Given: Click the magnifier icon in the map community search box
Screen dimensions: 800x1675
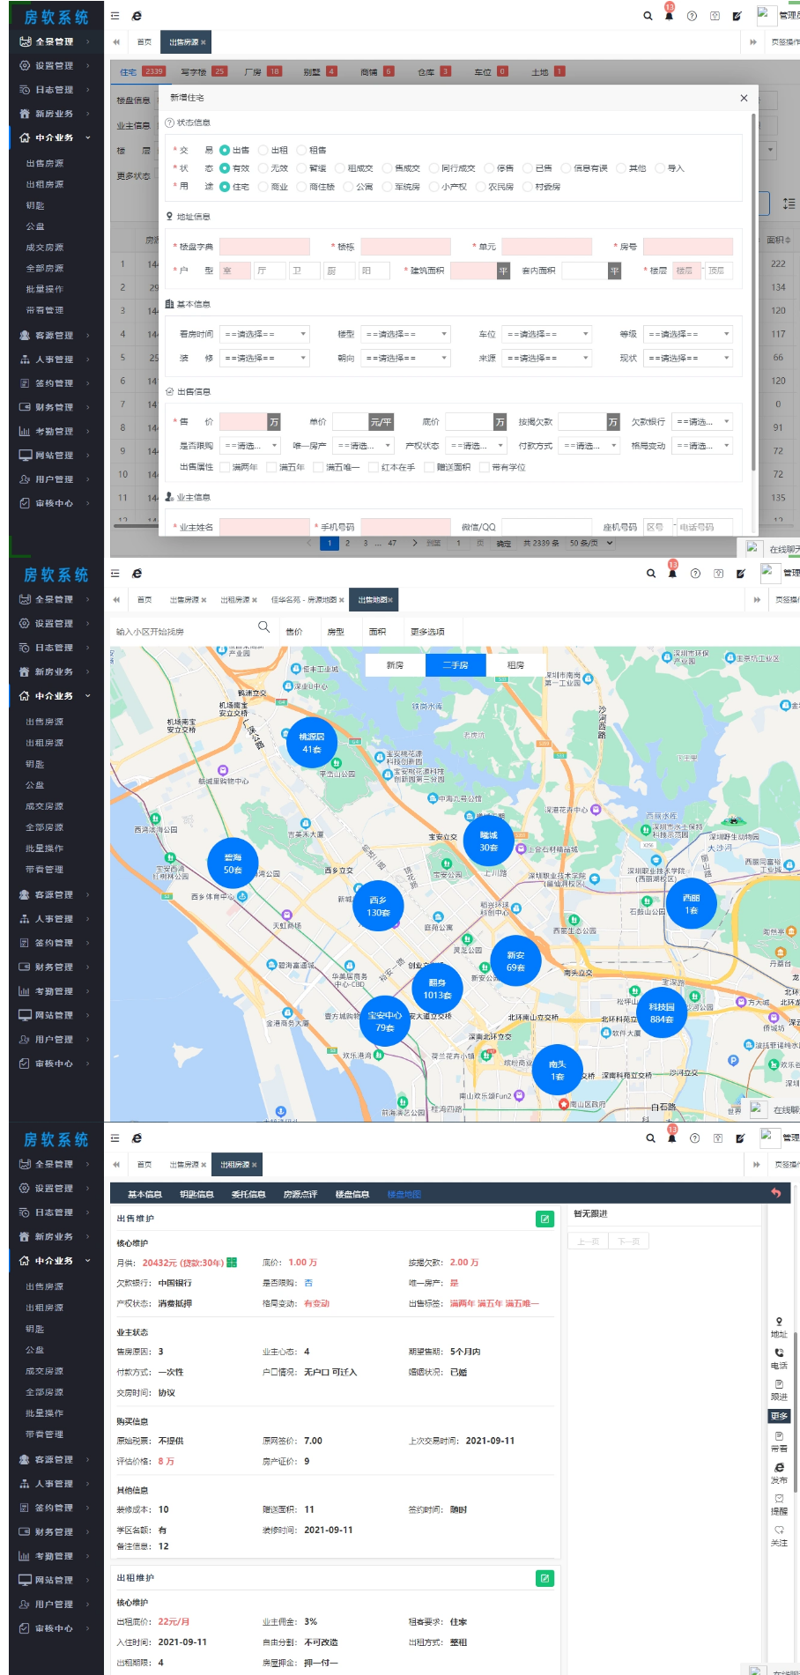Looking at the screenshot, I should point(263,626).
